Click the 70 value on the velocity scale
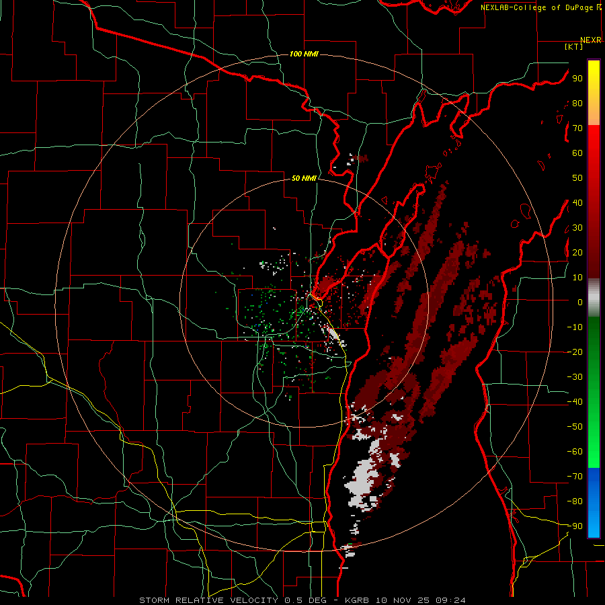 577,128
